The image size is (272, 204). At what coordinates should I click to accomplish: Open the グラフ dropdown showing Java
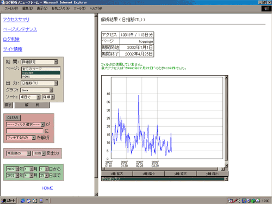(36, 90)
